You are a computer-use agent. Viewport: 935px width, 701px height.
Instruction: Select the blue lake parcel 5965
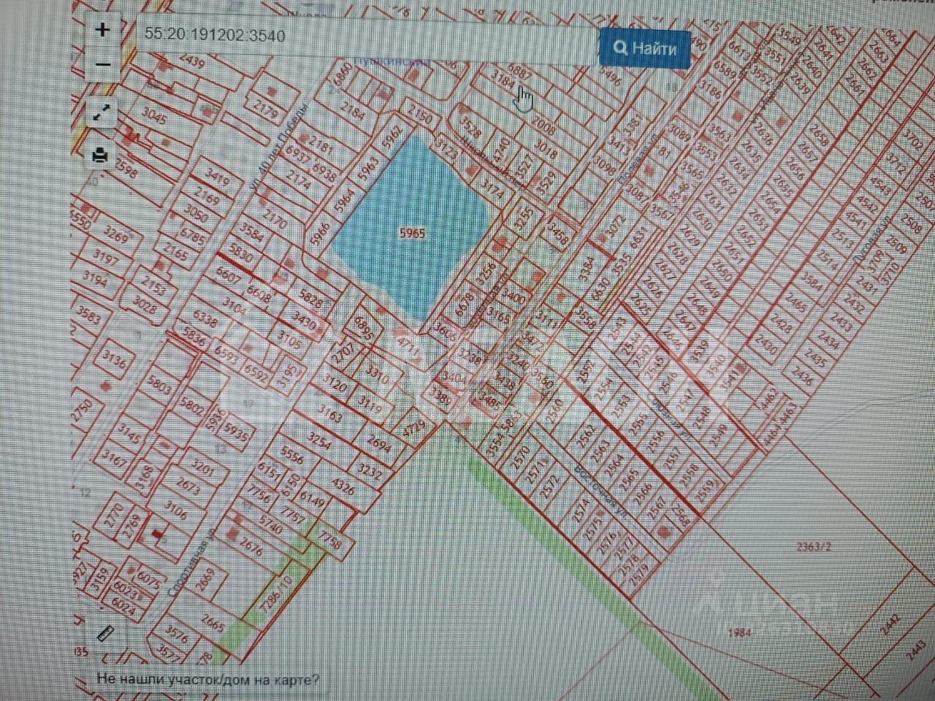click(x=411, y=234)
